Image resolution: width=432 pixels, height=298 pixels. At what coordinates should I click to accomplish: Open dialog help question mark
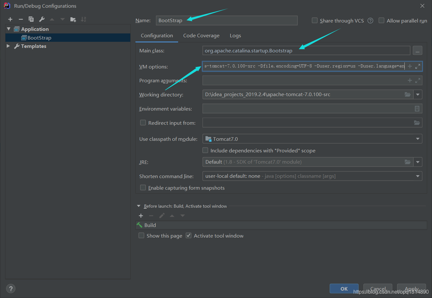(x=11, y=288)
